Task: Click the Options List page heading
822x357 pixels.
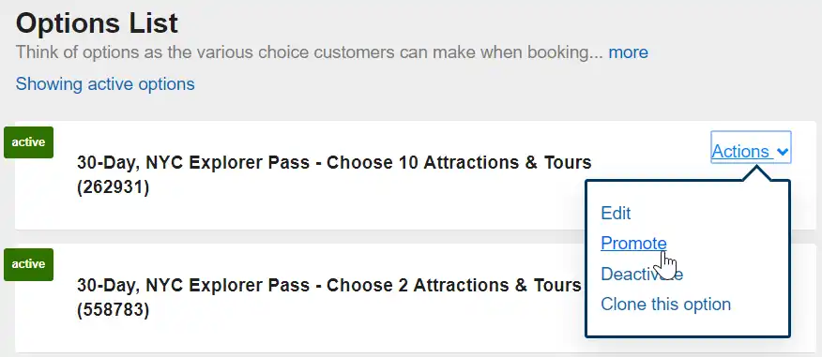Action: pyautogui.click(x=97, y=23)
